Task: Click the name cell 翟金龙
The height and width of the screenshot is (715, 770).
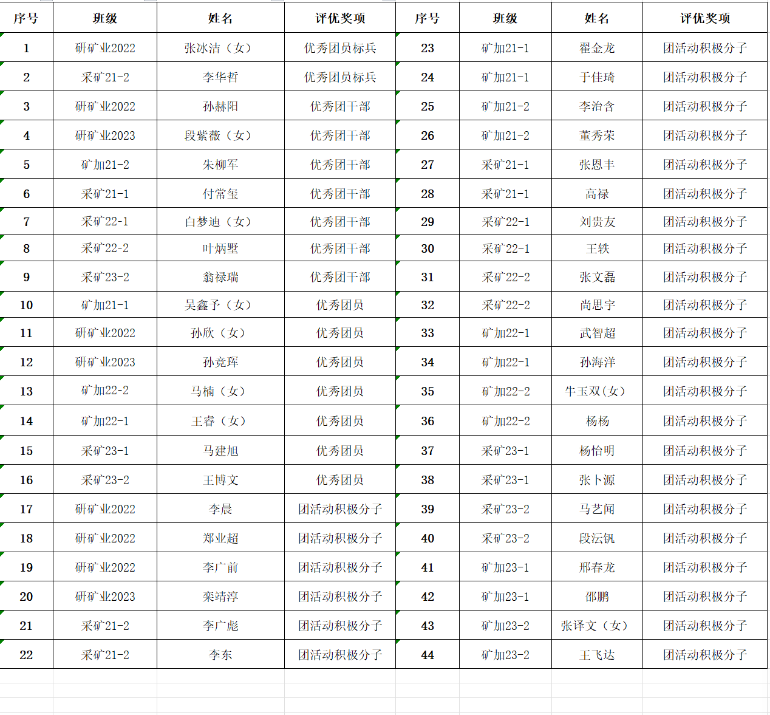Action: (x=596, y=48)
